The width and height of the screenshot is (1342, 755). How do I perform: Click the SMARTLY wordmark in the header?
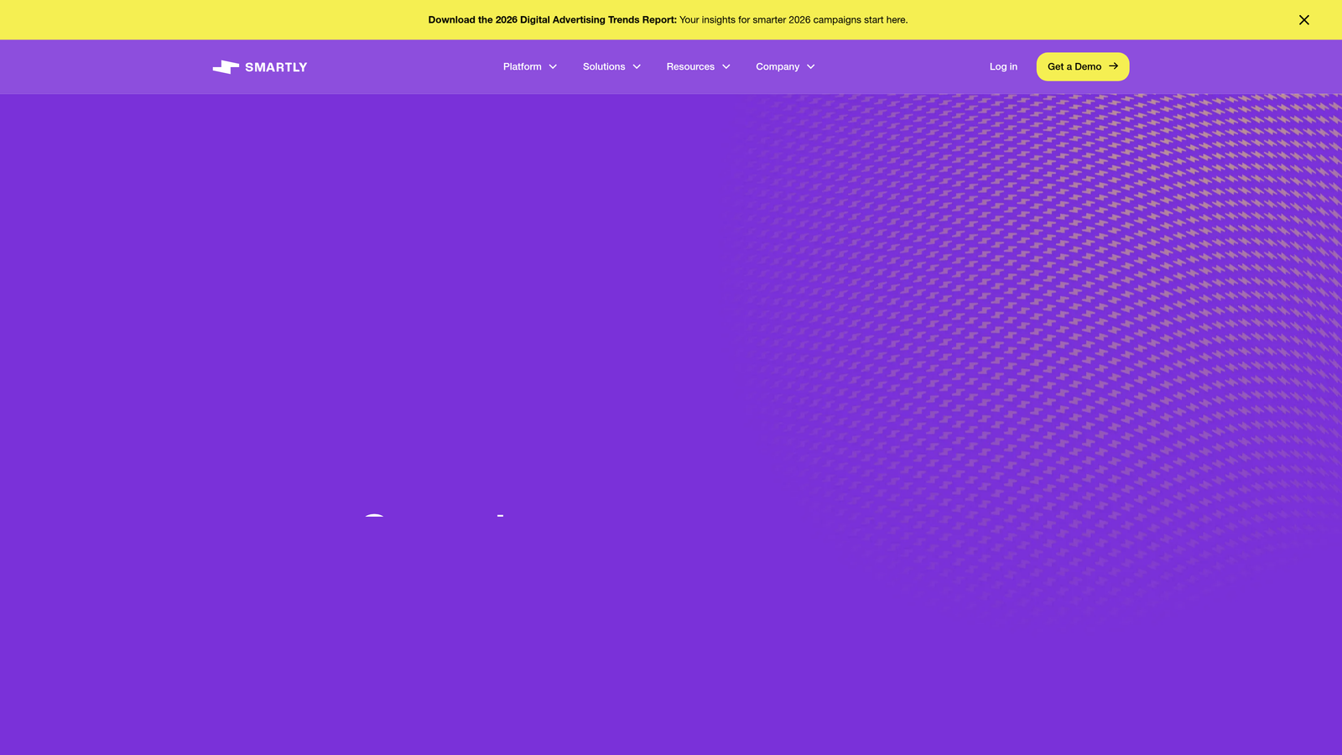(x=276, y=66)
